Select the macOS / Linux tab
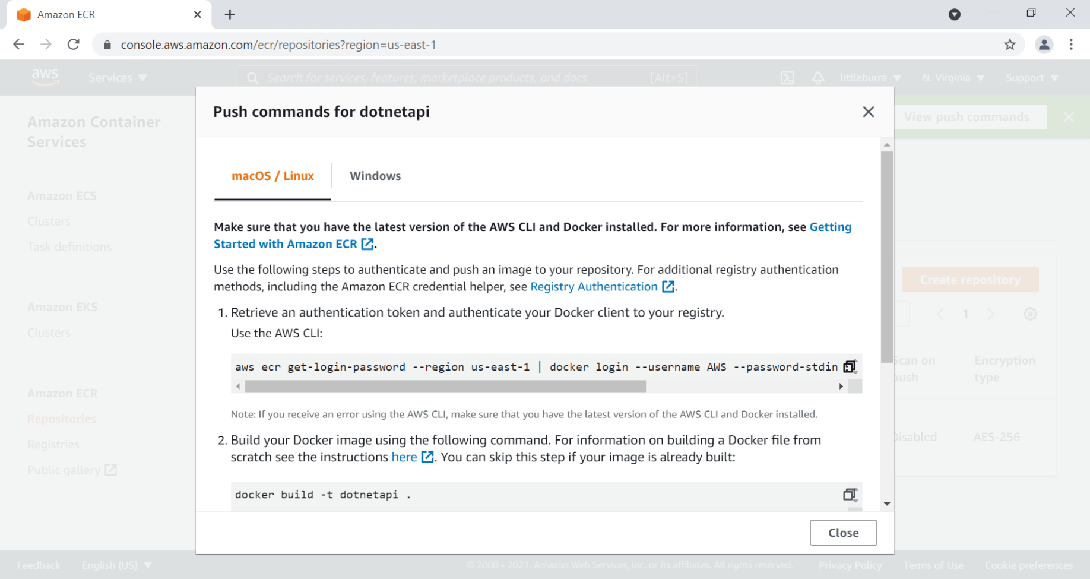 click(272, 176)
